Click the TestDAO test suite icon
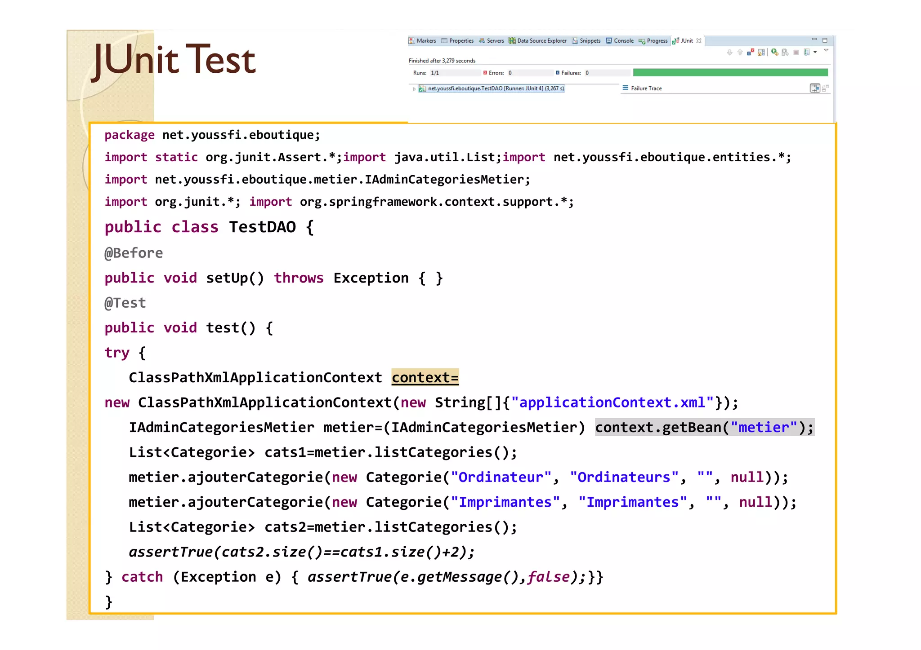 click(x=422, y=89)
